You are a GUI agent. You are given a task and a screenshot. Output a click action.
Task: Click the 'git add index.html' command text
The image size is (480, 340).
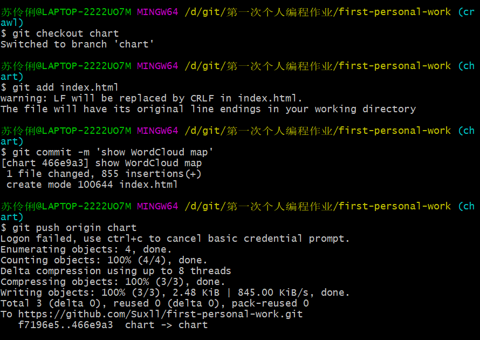[65, 87]
